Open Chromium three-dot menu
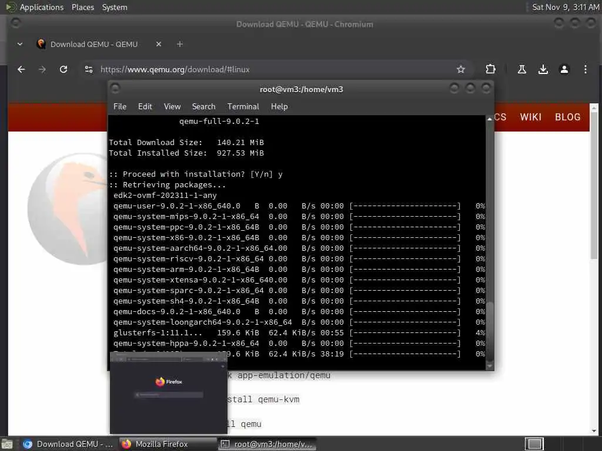 (x=585, y=69)
